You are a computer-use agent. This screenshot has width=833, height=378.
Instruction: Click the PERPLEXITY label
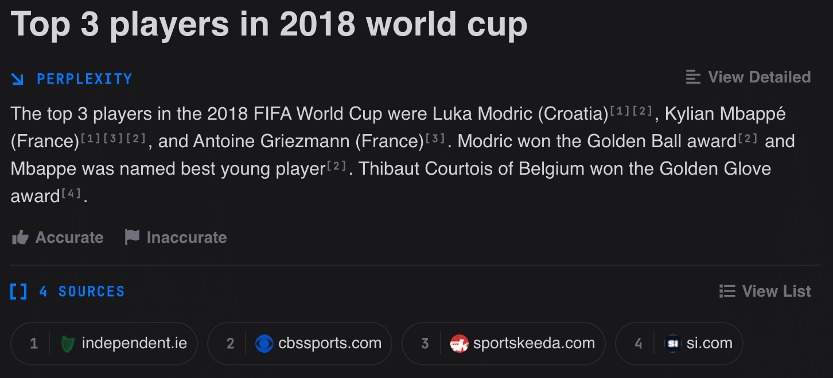click(84, 79)
